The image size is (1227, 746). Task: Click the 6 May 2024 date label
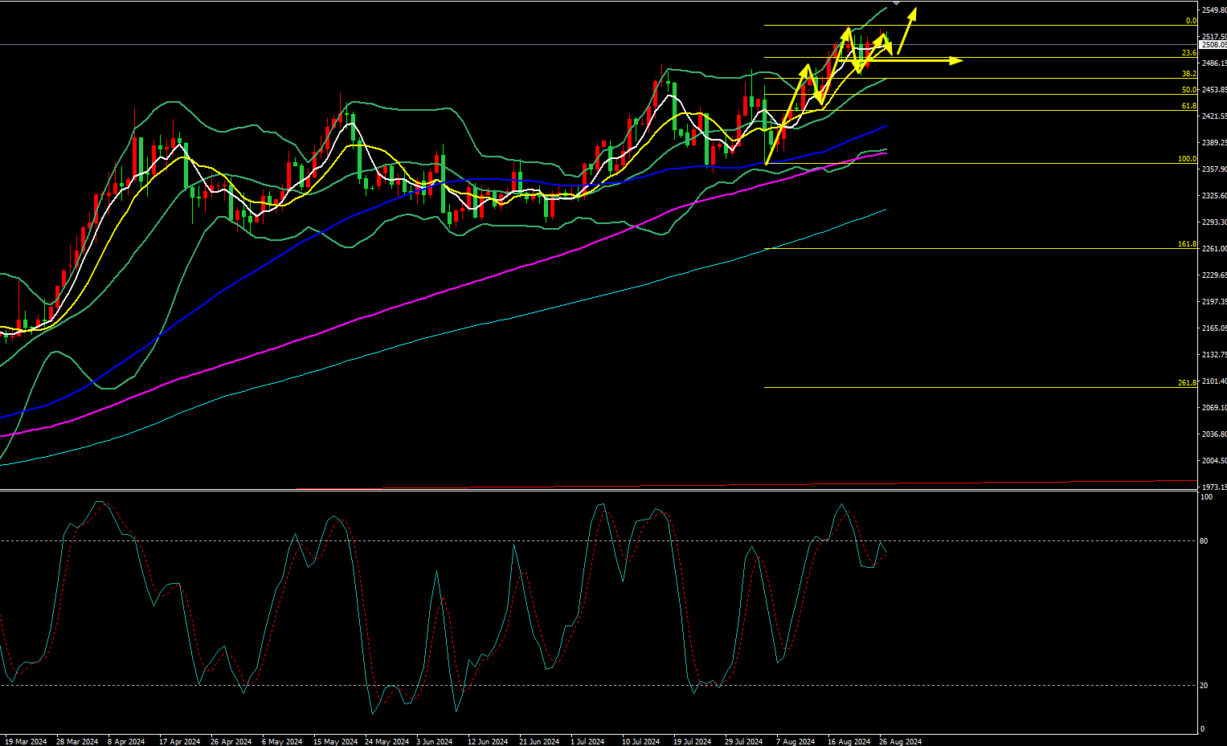tap(282, 742)
